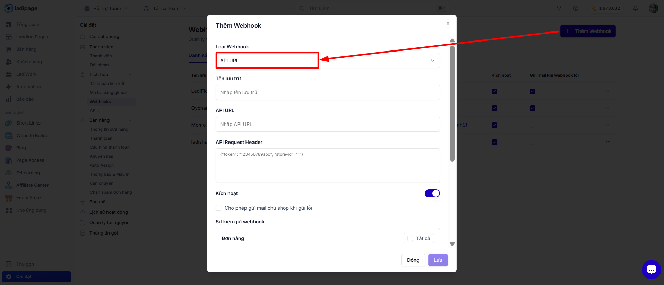664x285 pixels.
Task: Open the Tất cả Team dropdown
Action: click(166, 8)
